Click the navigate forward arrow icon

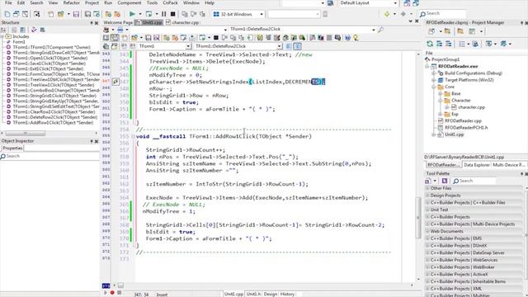pos(403,14)
